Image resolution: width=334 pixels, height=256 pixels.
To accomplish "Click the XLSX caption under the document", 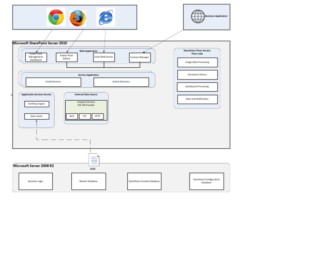I will 93,169.
